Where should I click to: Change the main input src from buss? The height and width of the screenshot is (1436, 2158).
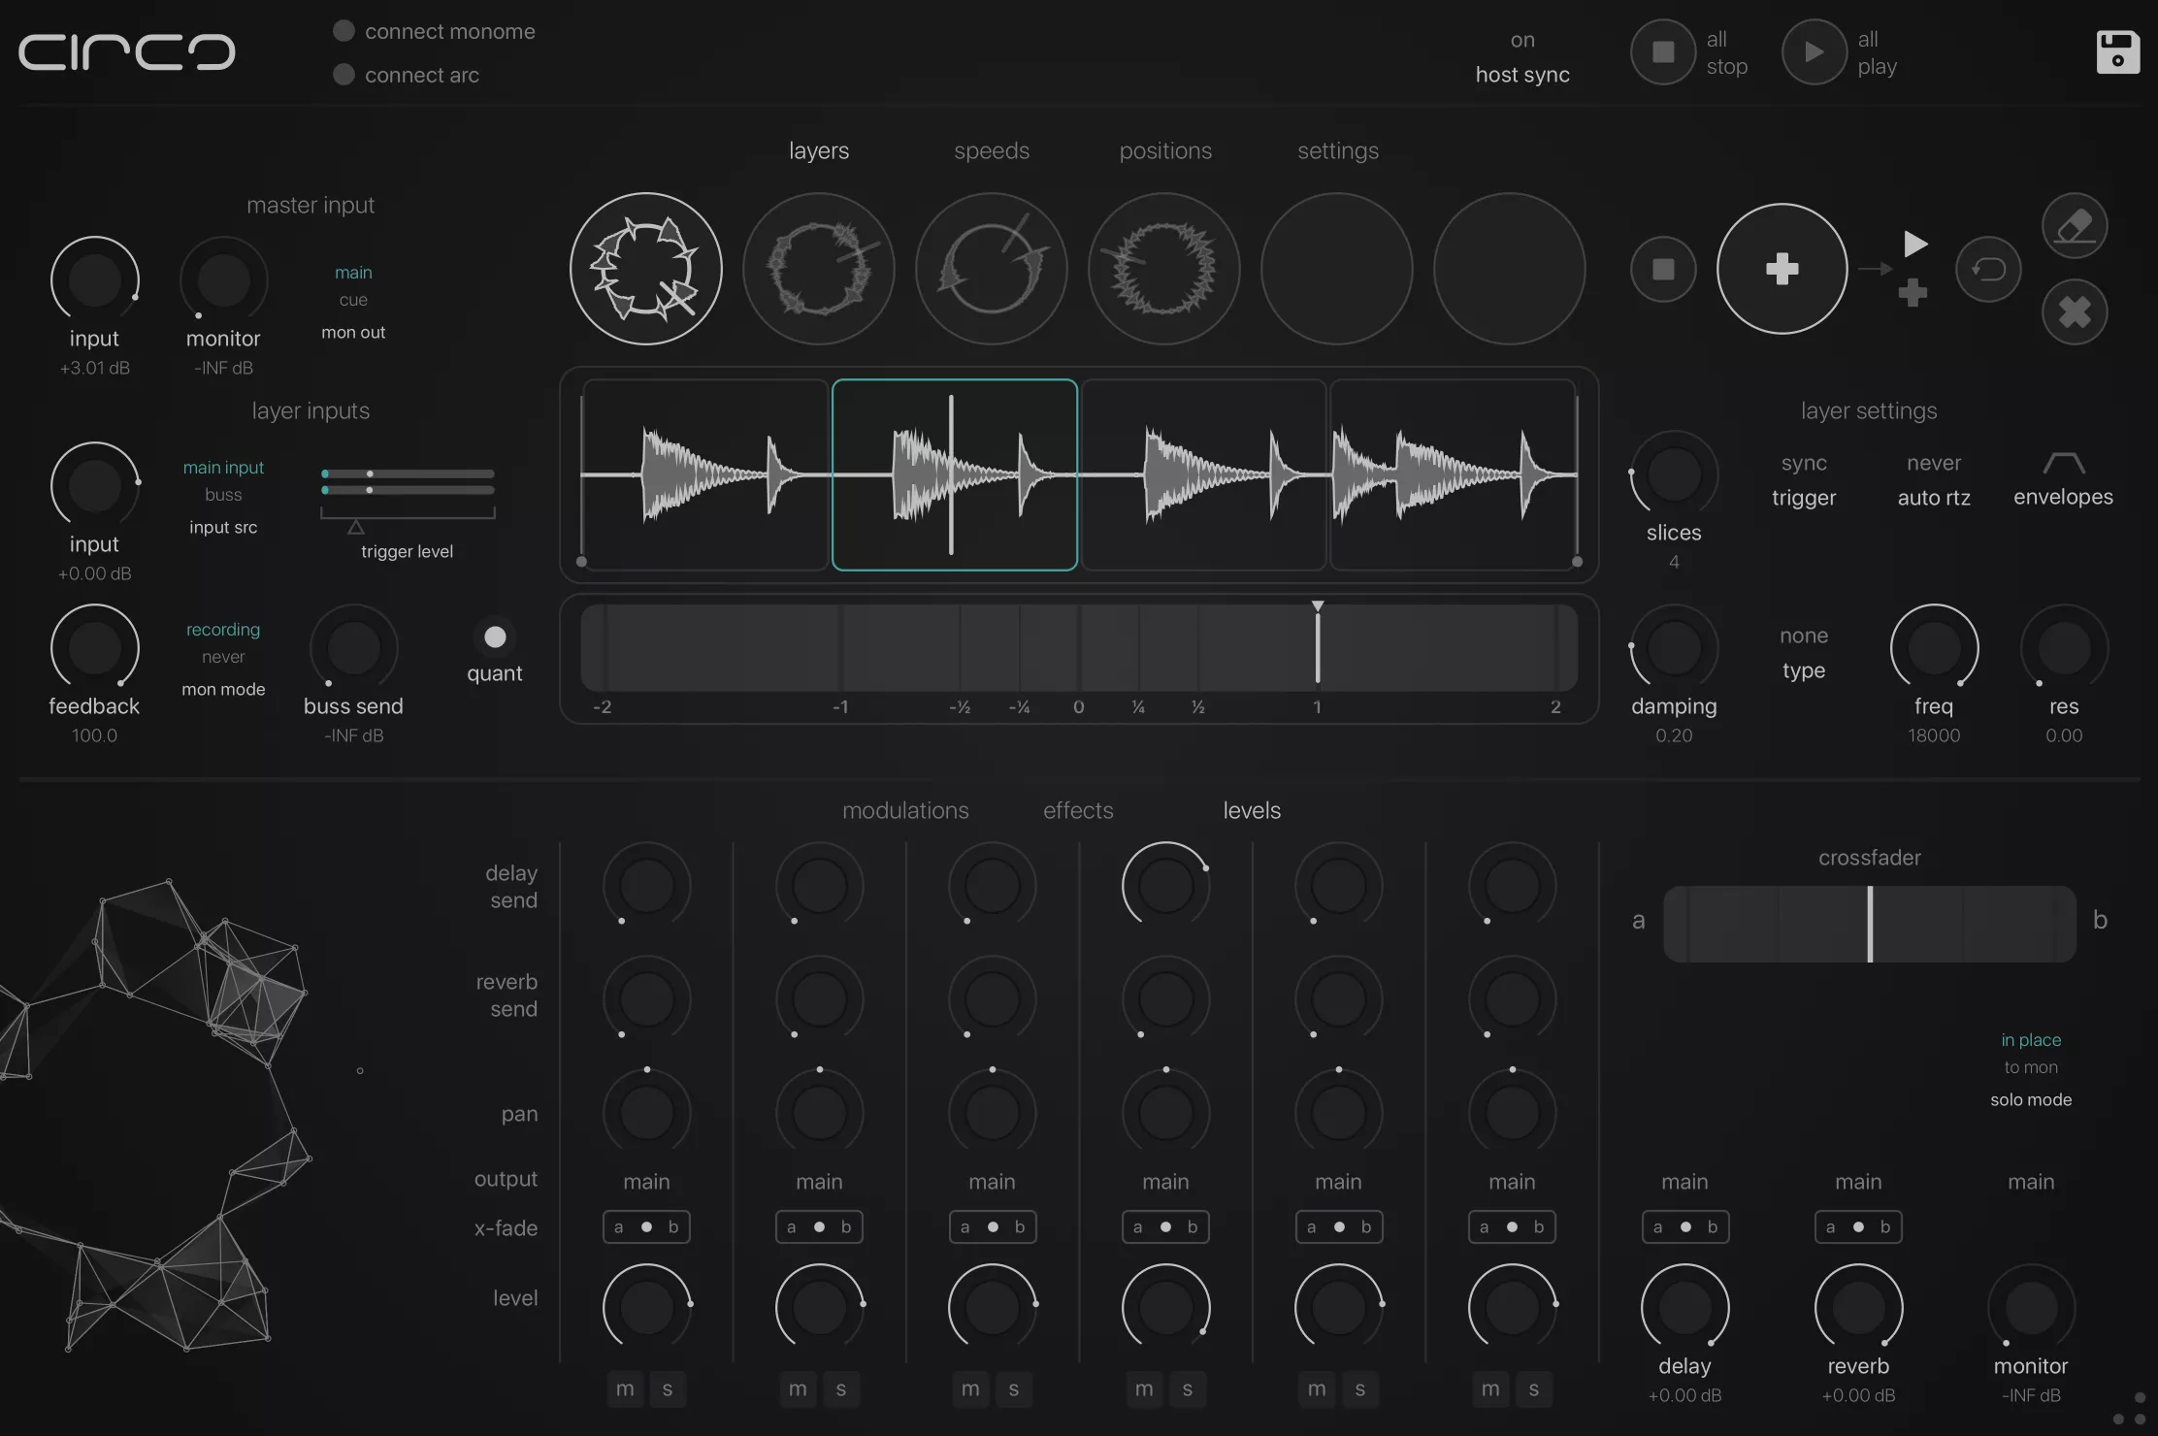pos(224,494)
